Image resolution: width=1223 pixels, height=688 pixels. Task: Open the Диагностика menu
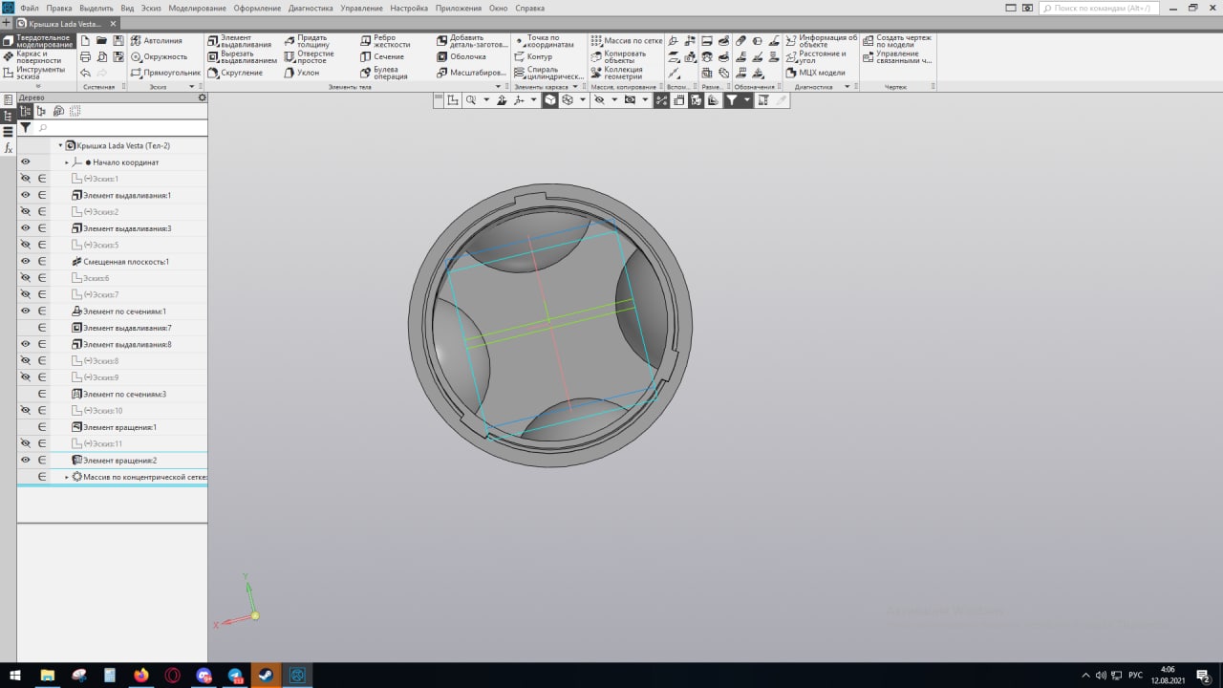pyautogui.click(x=311, y=8)
